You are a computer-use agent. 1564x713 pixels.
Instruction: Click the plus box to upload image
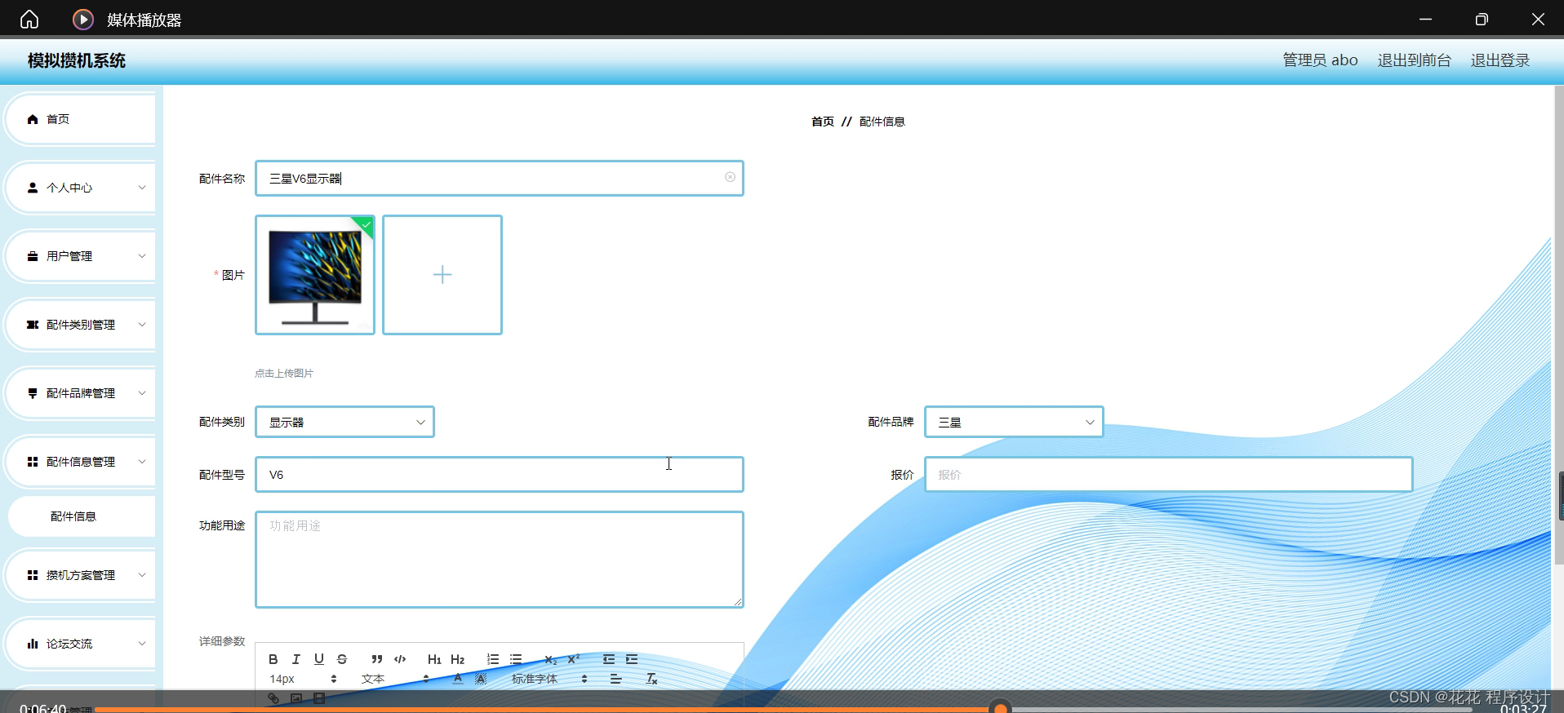point(442,275)
